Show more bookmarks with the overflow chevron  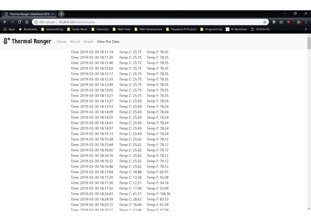pyautogui.click(x=306, y=29)
